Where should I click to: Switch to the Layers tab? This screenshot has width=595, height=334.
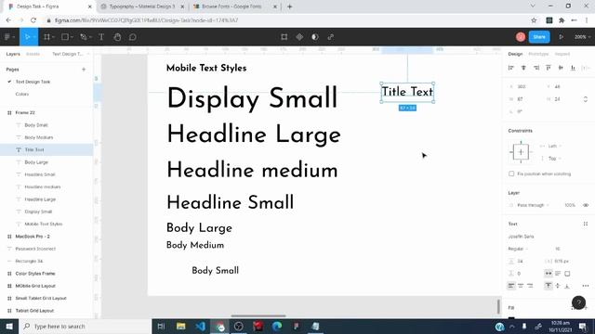click(x=13, y=54)
